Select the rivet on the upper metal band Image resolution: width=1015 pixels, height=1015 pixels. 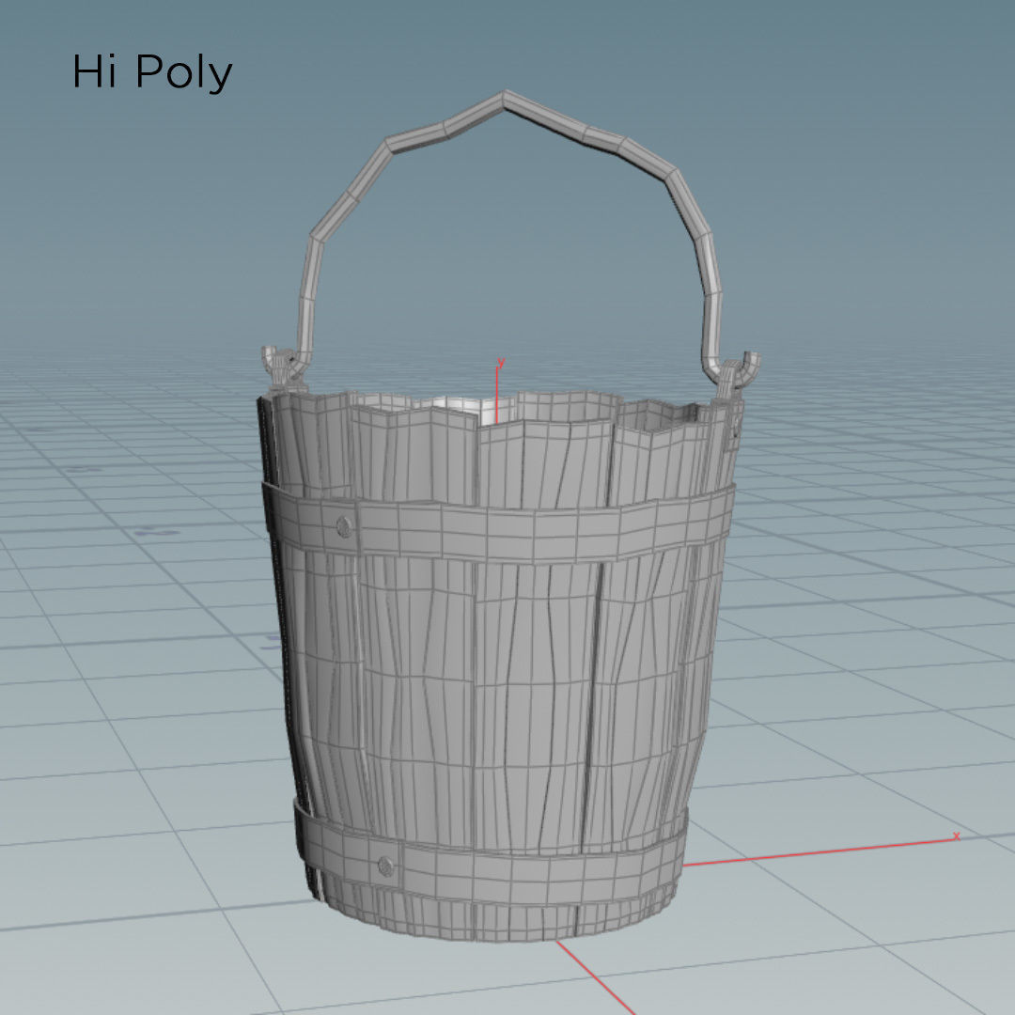pos(345,526)
